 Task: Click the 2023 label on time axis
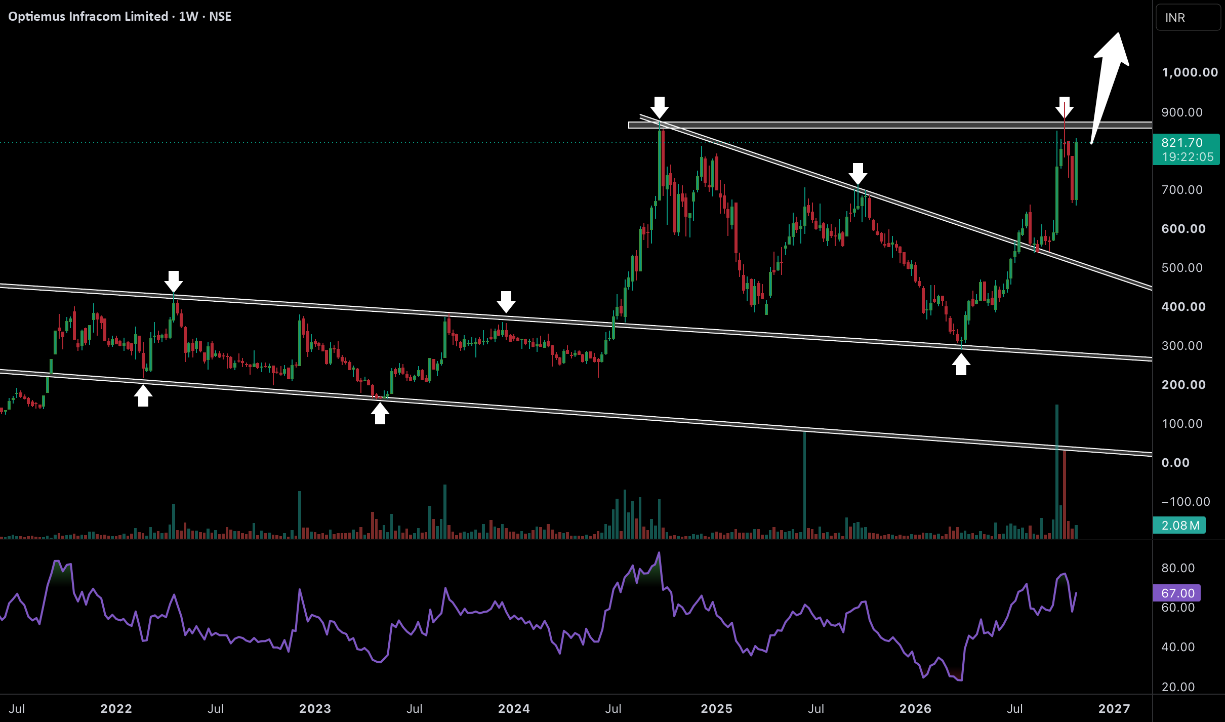pyautogui.click(x=315, y=709)
